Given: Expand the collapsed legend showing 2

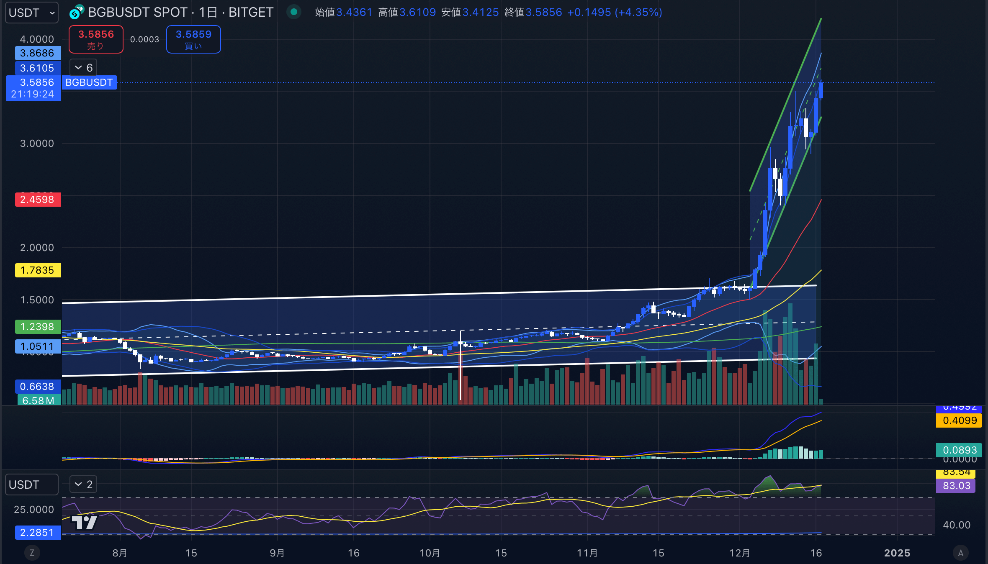Looking at the screenshot, I should (83, 485).
